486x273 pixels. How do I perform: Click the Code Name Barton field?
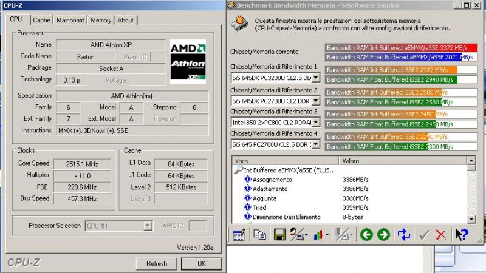(86, 57)
